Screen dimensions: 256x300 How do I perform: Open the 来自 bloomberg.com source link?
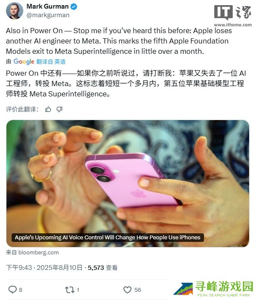(32, 252)
